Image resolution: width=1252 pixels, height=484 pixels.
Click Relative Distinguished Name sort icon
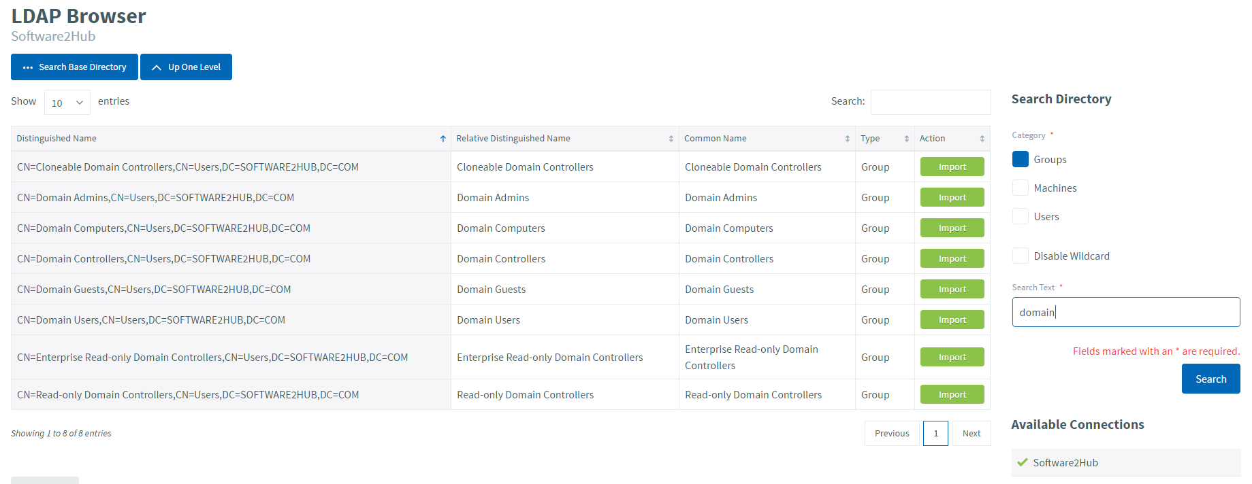point(671,139)
